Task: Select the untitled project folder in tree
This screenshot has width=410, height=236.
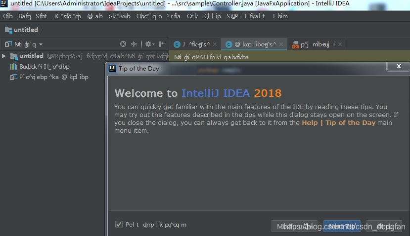Action: pos(31,56)
